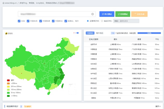The image size is (164, 109).
Task: Select the 西北地区 row label
Action: (x=94, y=88)
